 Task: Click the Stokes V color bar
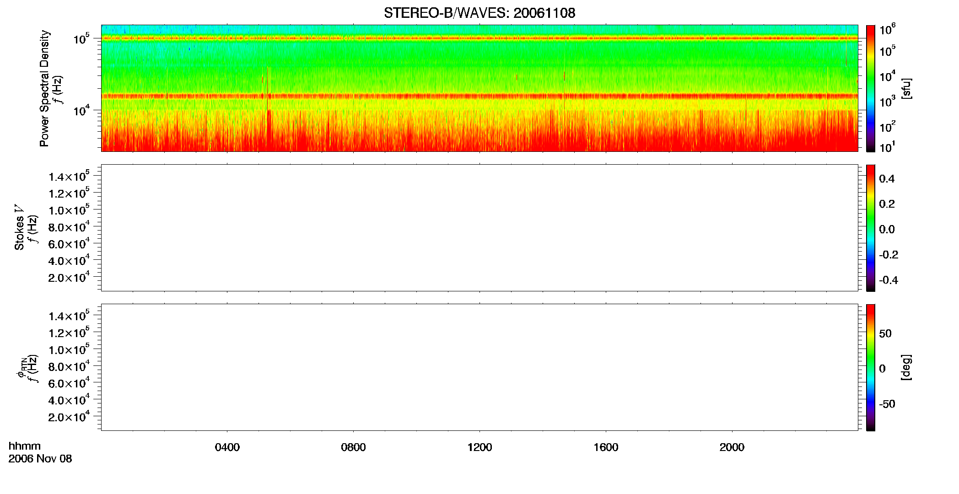[870, 228]
